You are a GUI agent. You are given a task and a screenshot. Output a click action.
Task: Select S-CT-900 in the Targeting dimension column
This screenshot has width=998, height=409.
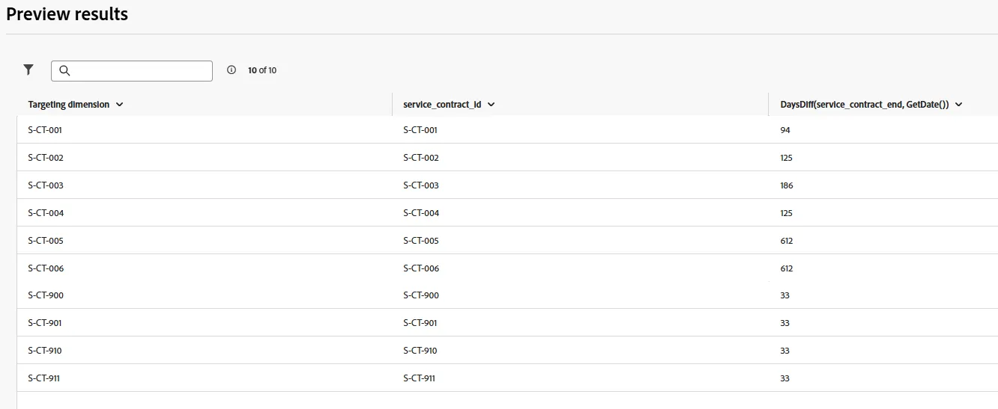point(46,295)
